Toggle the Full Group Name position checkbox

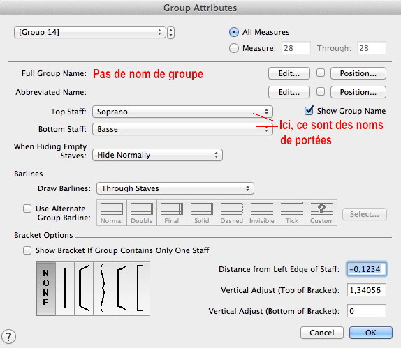click(x=321, y=73)
